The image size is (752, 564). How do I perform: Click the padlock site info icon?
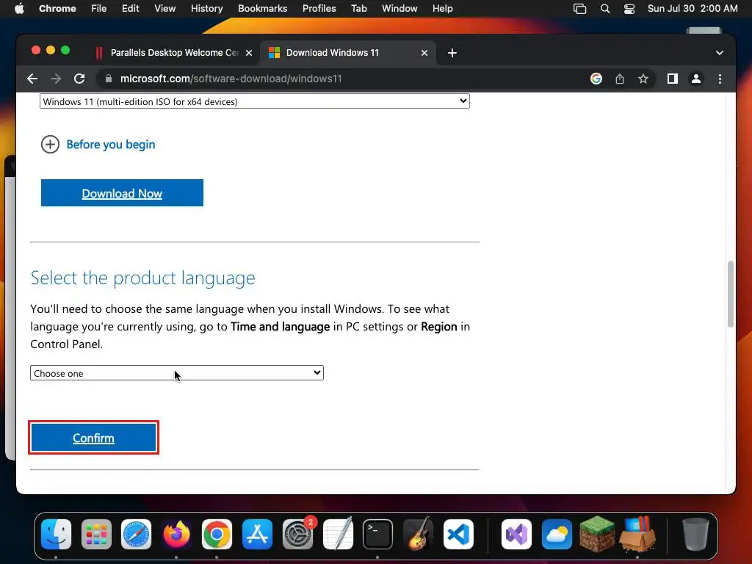(109, 79)
